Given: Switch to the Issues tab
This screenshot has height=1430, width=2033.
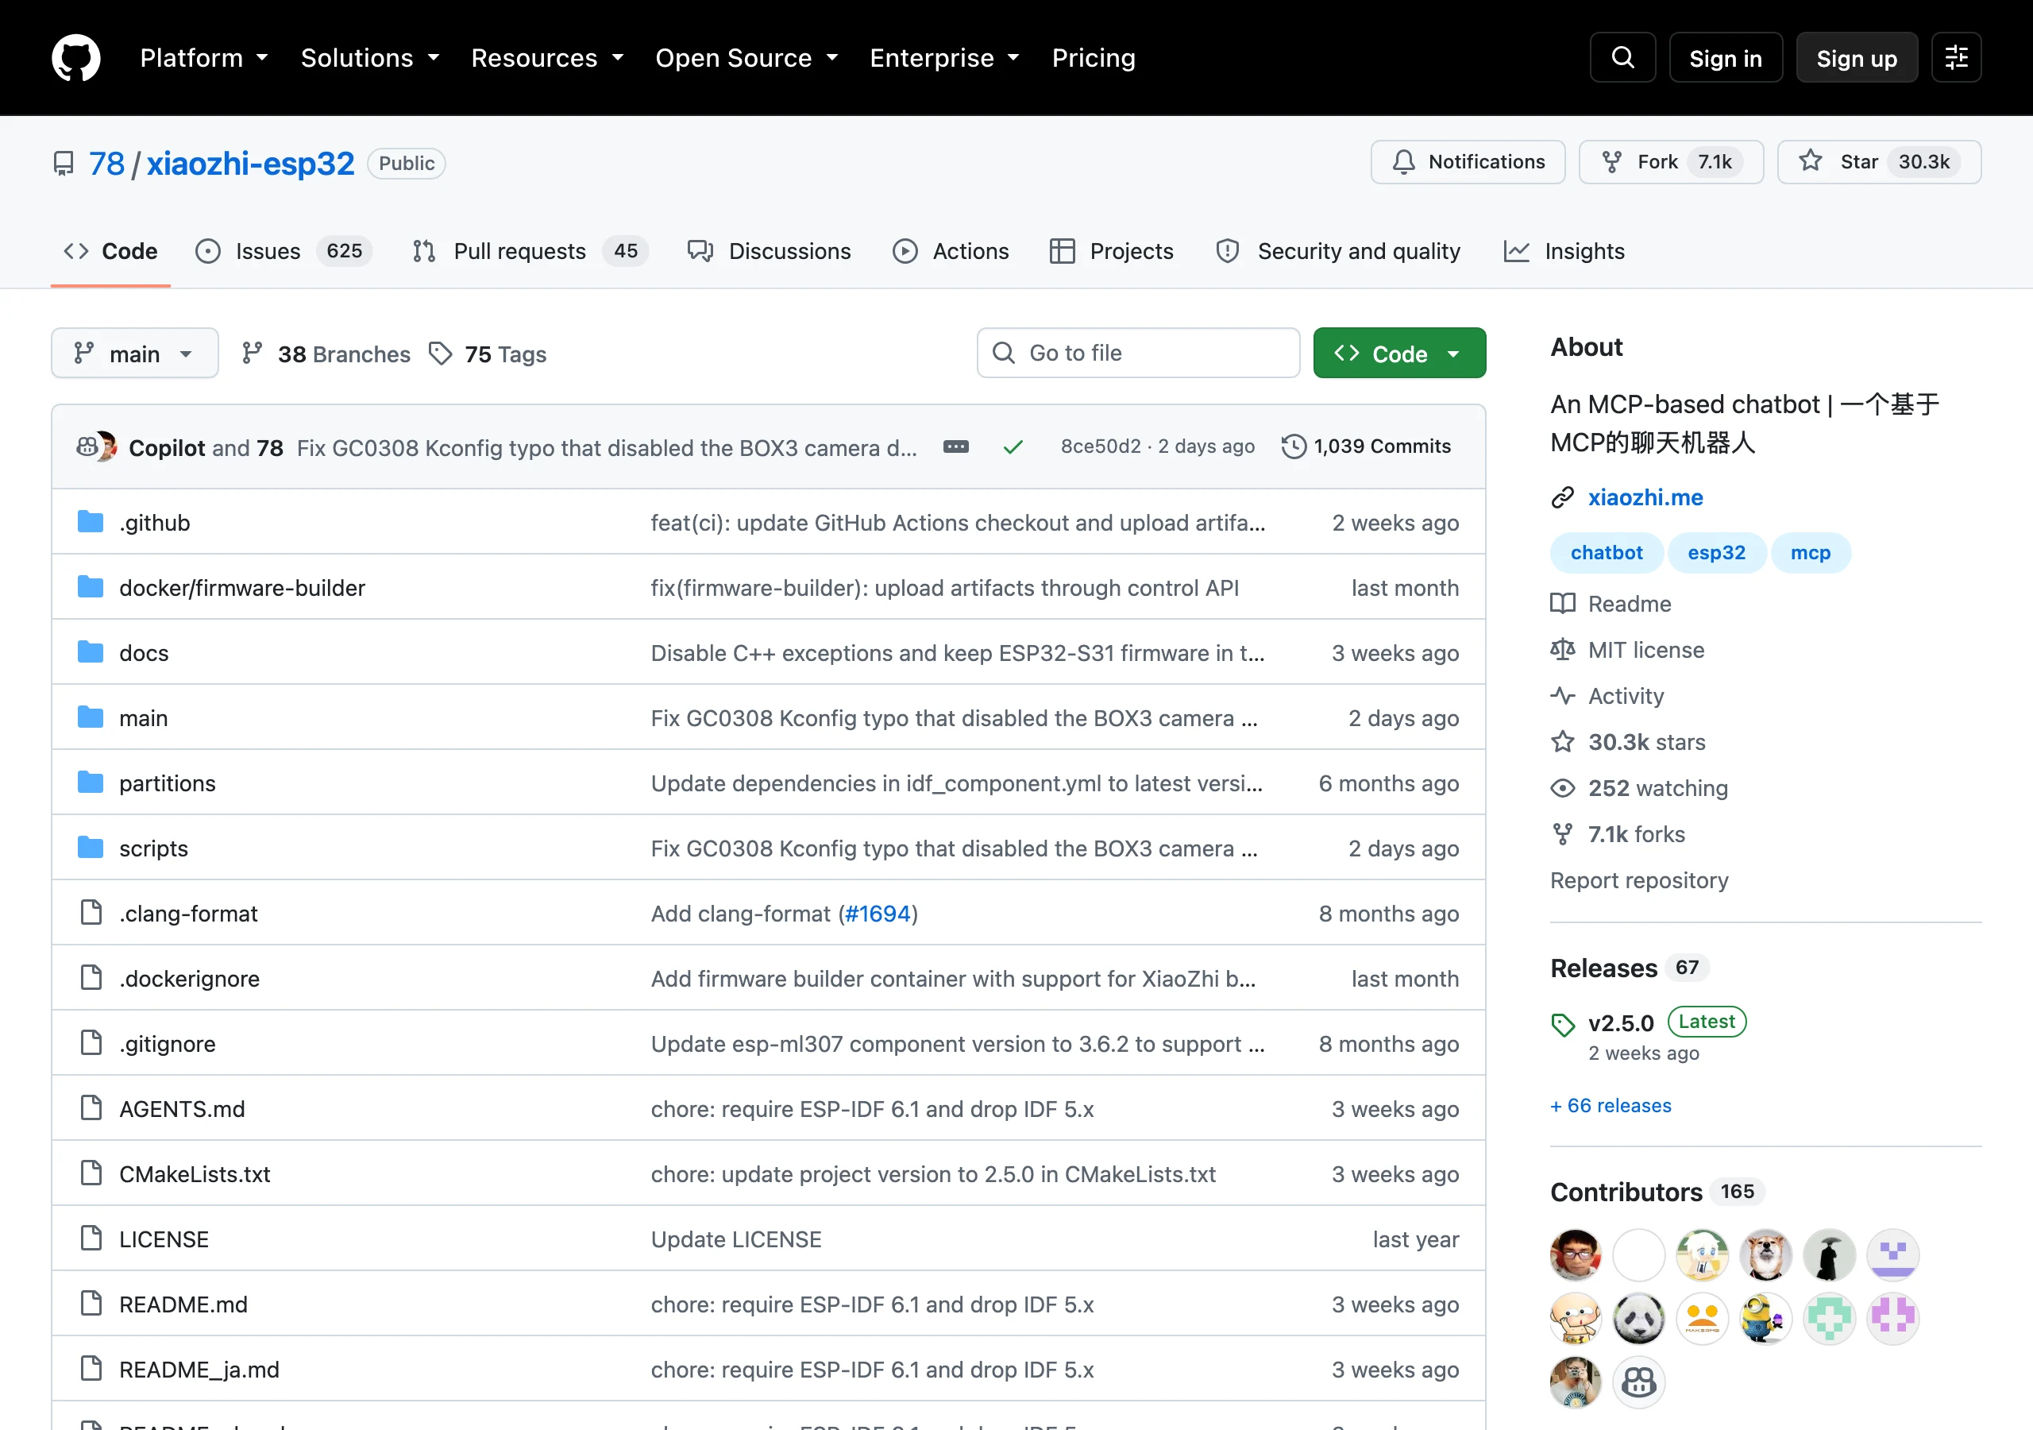Looking at the screenshot, I should [x=284, y=252].
